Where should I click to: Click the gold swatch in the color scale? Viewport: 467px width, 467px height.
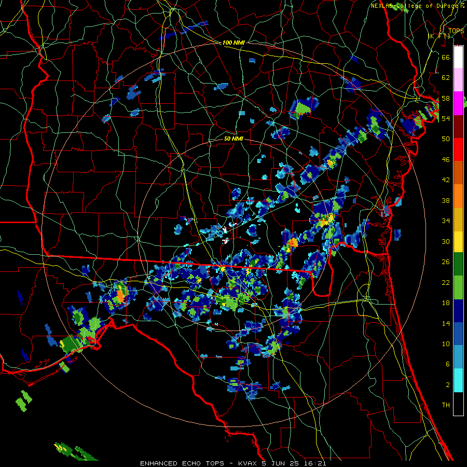tap(458, 219)
